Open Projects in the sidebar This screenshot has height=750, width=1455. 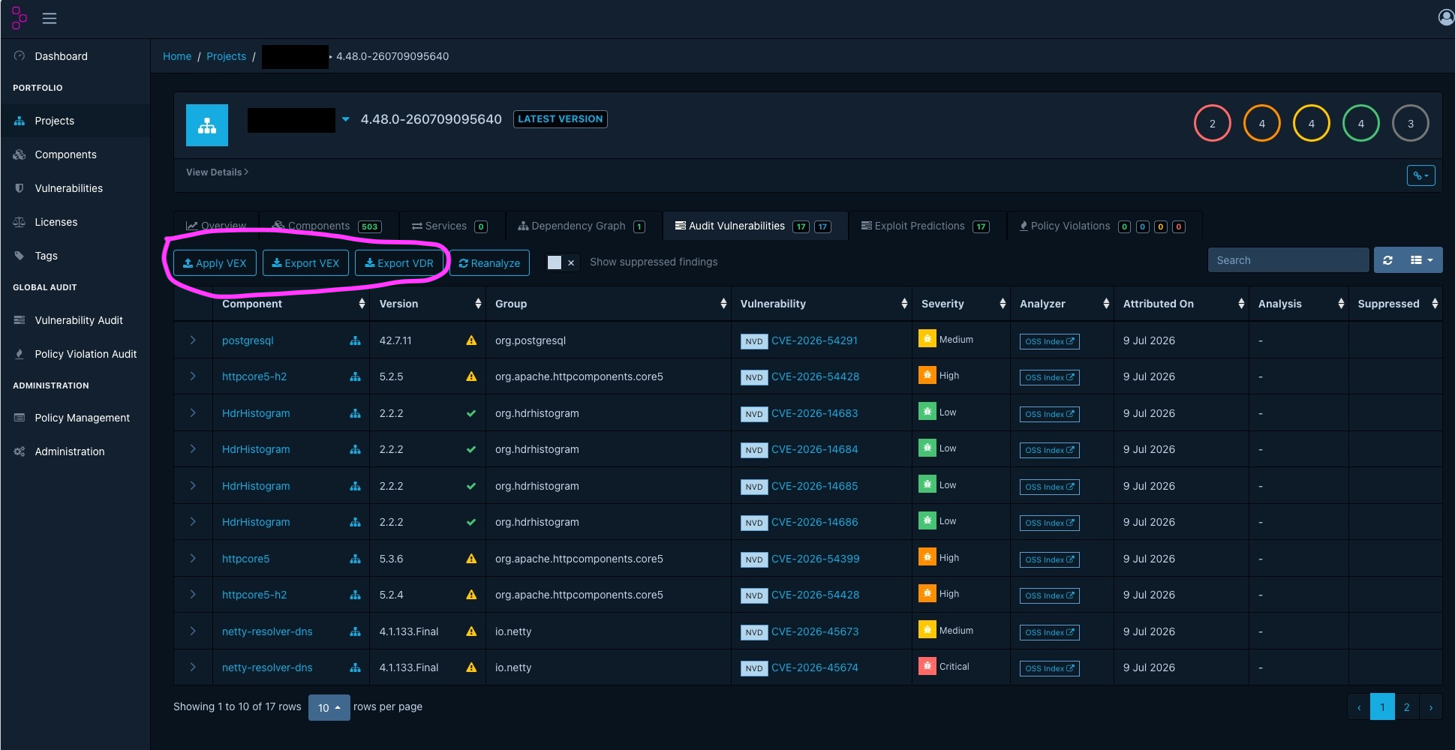[x=75, y=121]
